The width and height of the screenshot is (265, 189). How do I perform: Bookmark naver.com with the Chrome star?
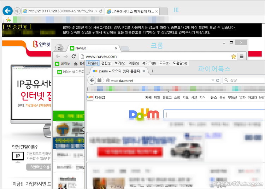pyautogui.click(x=234, y=56)
